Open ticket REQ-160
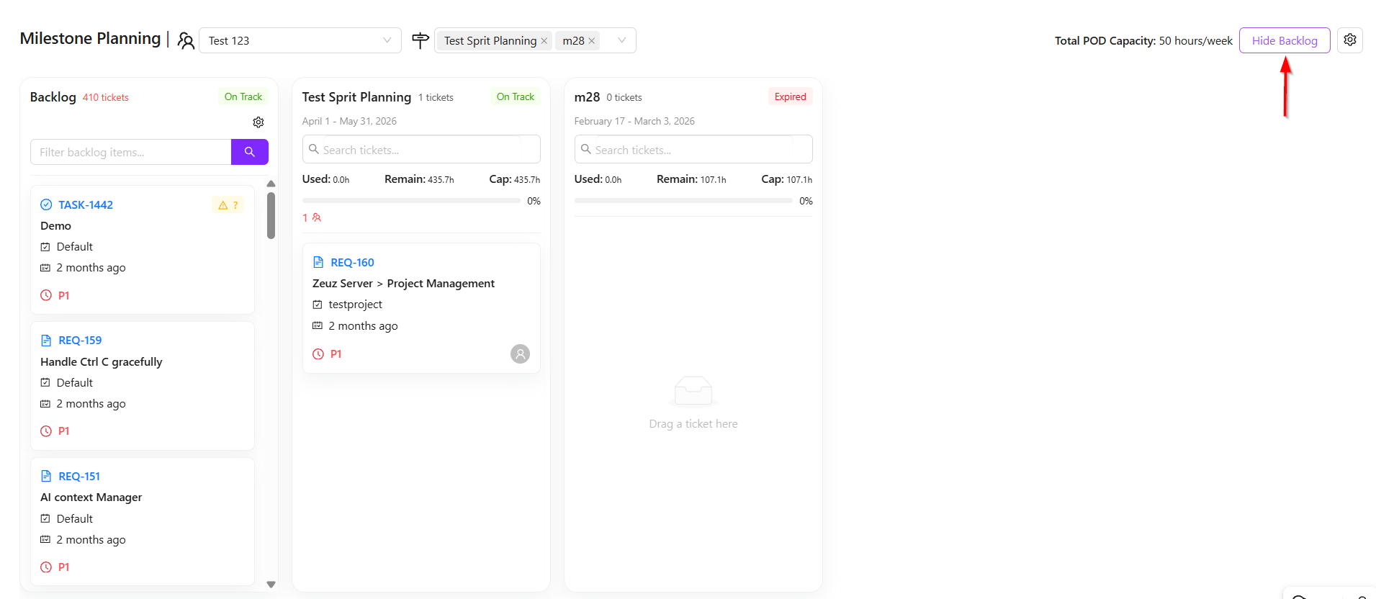 352,263
